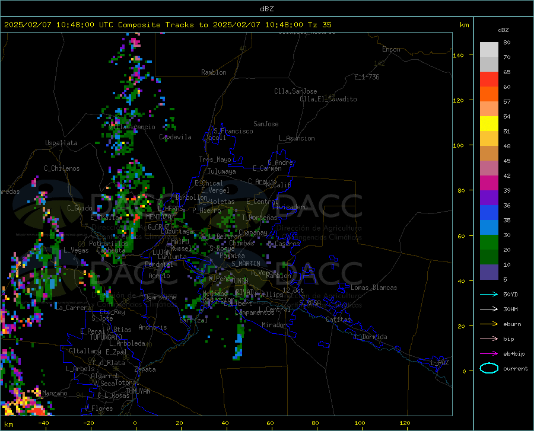This screenshot has height=431, width=534.
Task: Click the Capdevila map label
Action: [x=175, y=137]
